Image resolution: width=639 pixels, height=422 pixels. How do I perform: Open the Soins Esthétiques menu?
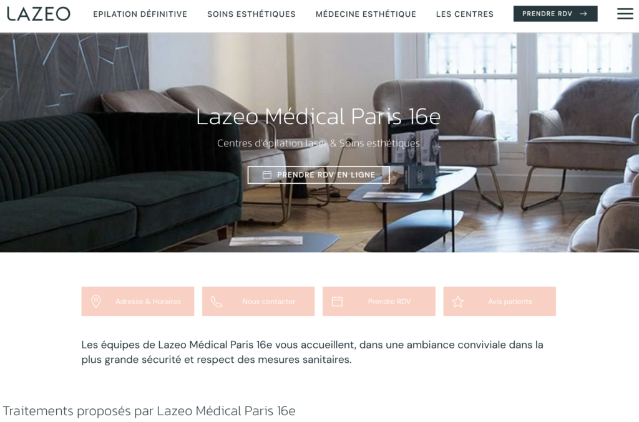click(x=251, y=14)
